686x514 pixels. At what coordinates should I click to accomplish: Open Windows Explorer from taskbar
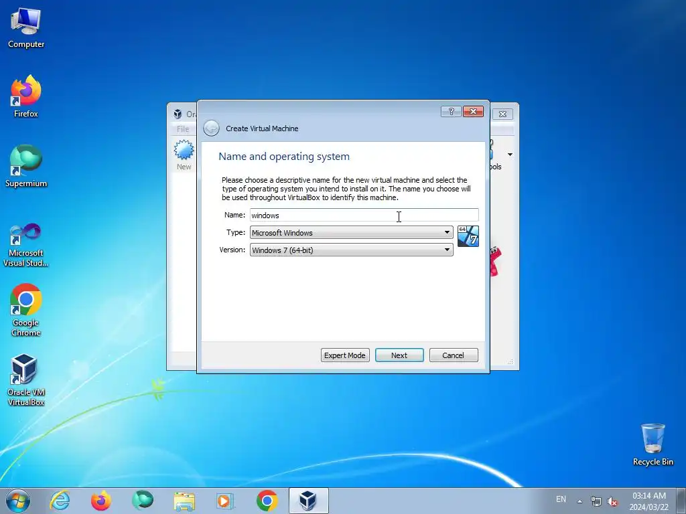tap(184, 501)
